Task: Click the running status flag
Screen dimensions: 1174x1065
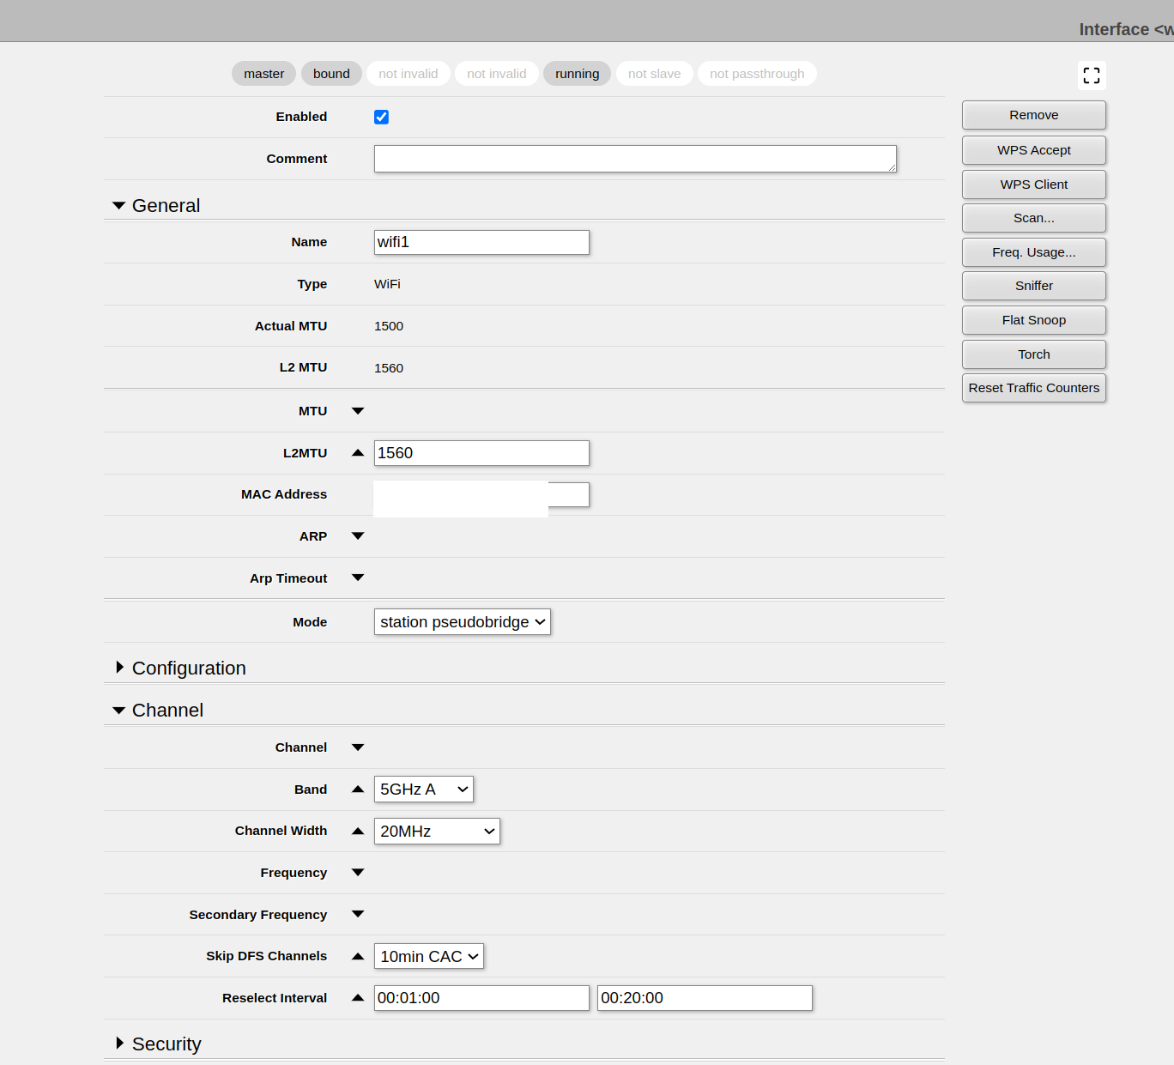Action: (x=578, y=74)
